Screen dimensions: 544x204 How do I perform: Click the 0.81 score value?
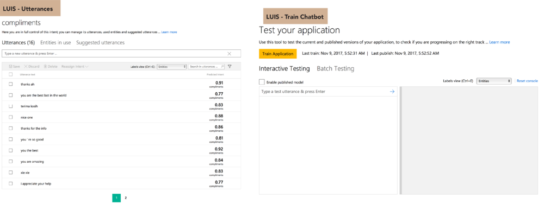point(219,138)
